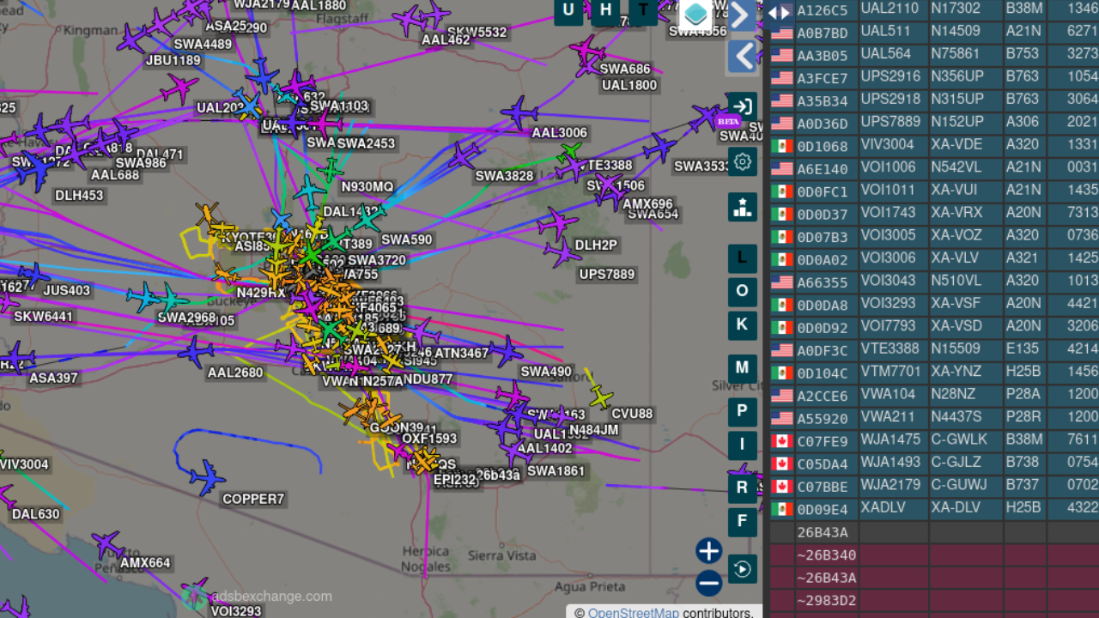The height and width of the screenshot is (618, 1099).
Task: Zoom in with the plus button
Action: (708, 551)
